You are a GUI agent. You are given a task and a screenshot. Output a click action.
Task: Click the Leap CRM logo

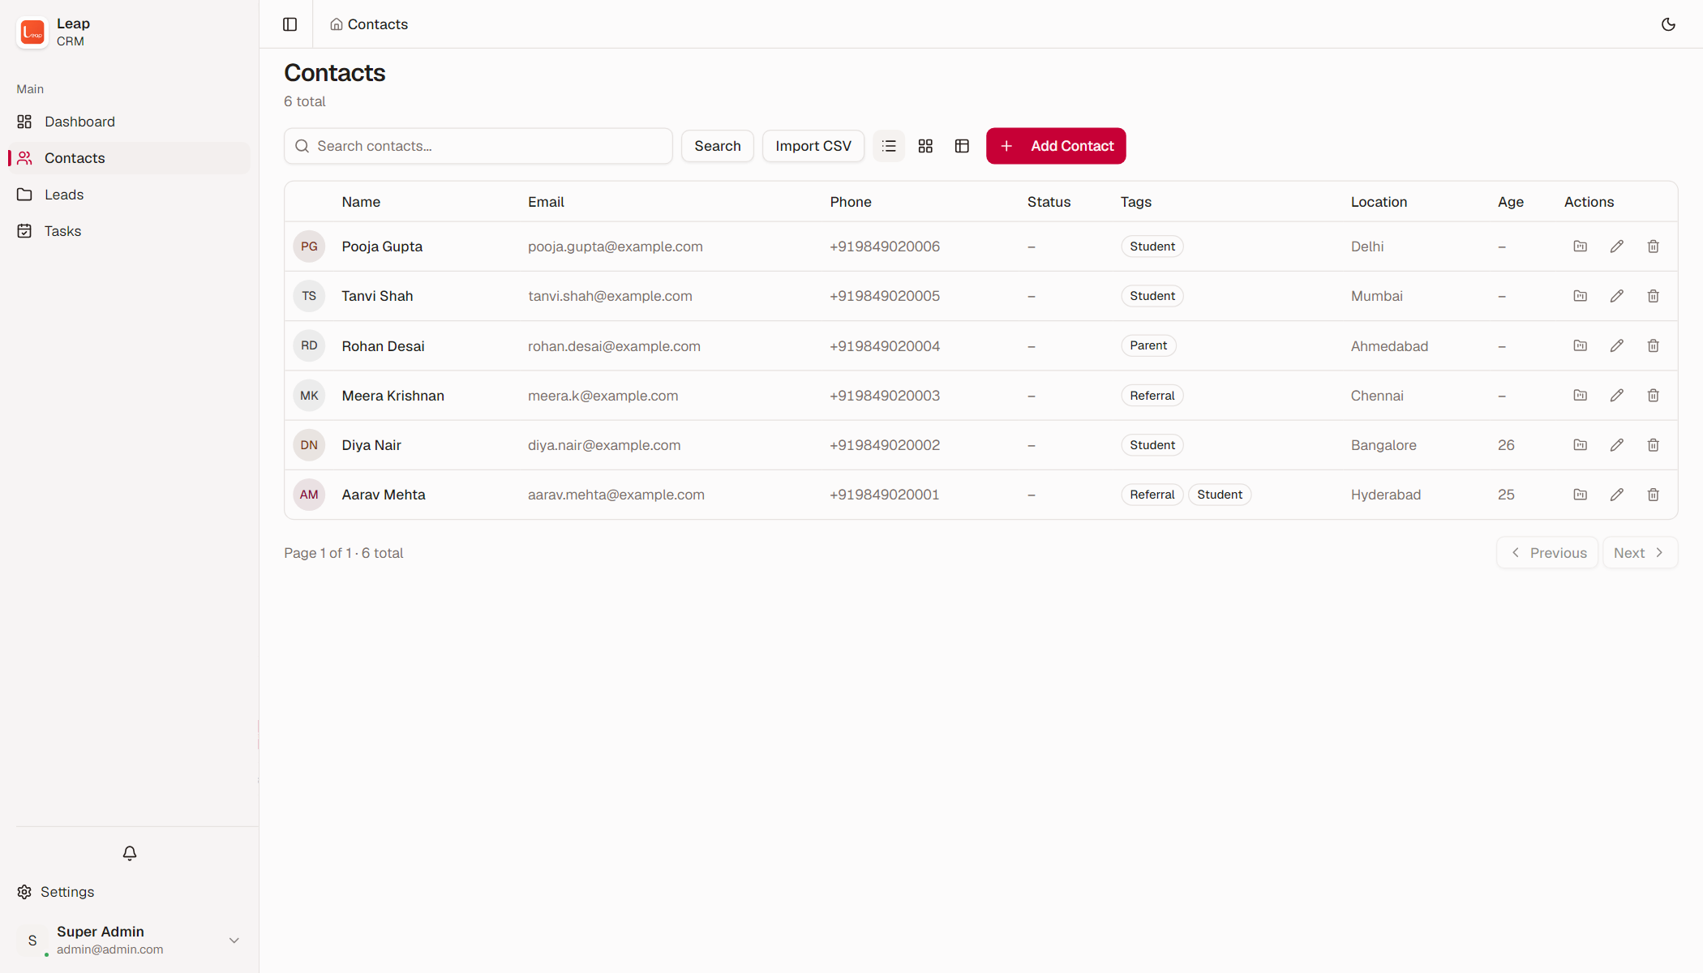click(x=32, y=32)
